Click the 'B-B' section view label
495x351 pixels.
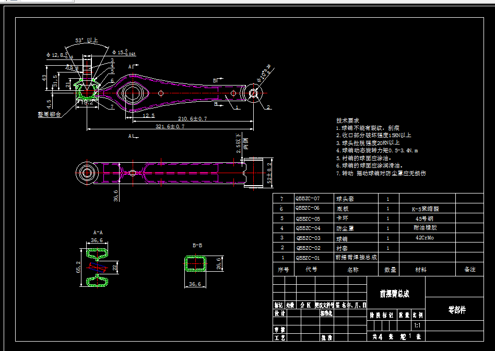197,245
